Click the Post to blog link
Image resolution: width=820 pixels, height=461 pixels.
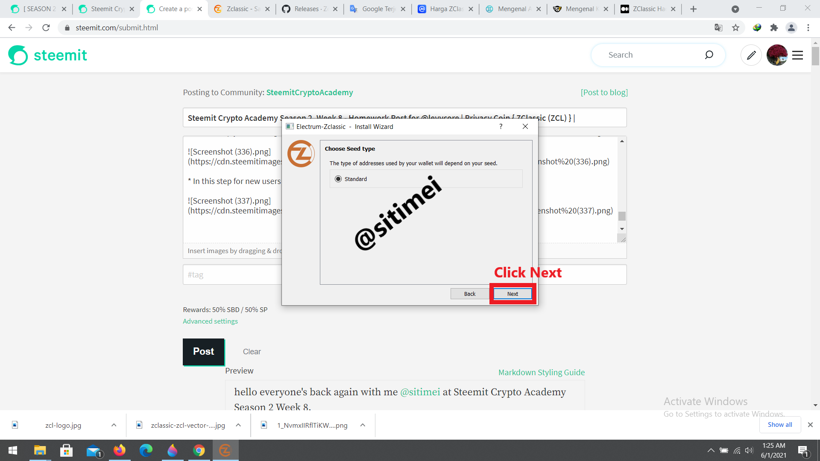(604, 93)
